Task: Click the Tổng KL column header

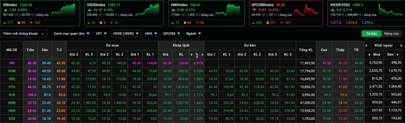Action: click(x=306, y=50)
